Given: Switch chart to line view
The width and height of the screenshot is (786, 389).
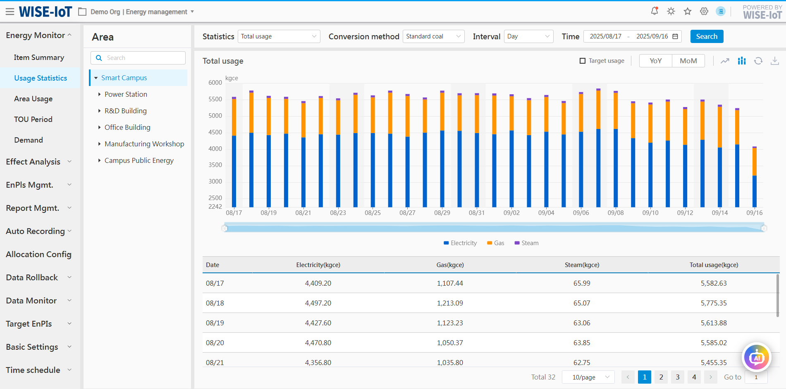Looking at the screenshot, I should point(725,61).
